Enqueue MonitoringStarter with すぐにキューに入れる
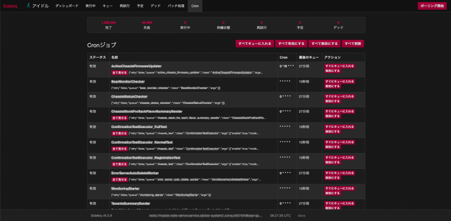 [x=340, y=188]
